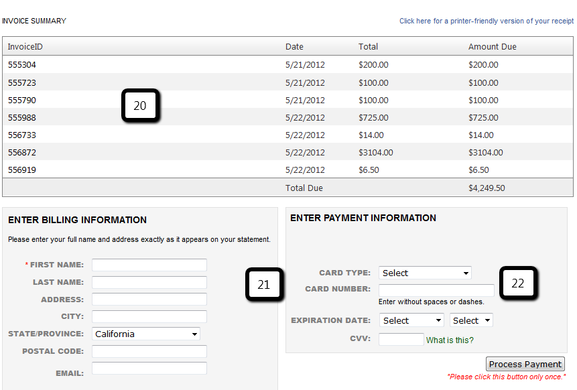The image size is (577, 390).
Task: Open the second, narrower Expiration Date dropdown
Action: (471, 320)
